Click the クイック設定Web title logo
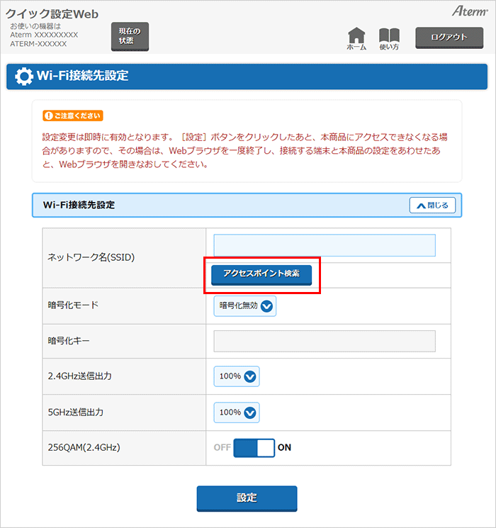Image resolution: width=496 pixels, height=528 pixels. click(52, 14)
